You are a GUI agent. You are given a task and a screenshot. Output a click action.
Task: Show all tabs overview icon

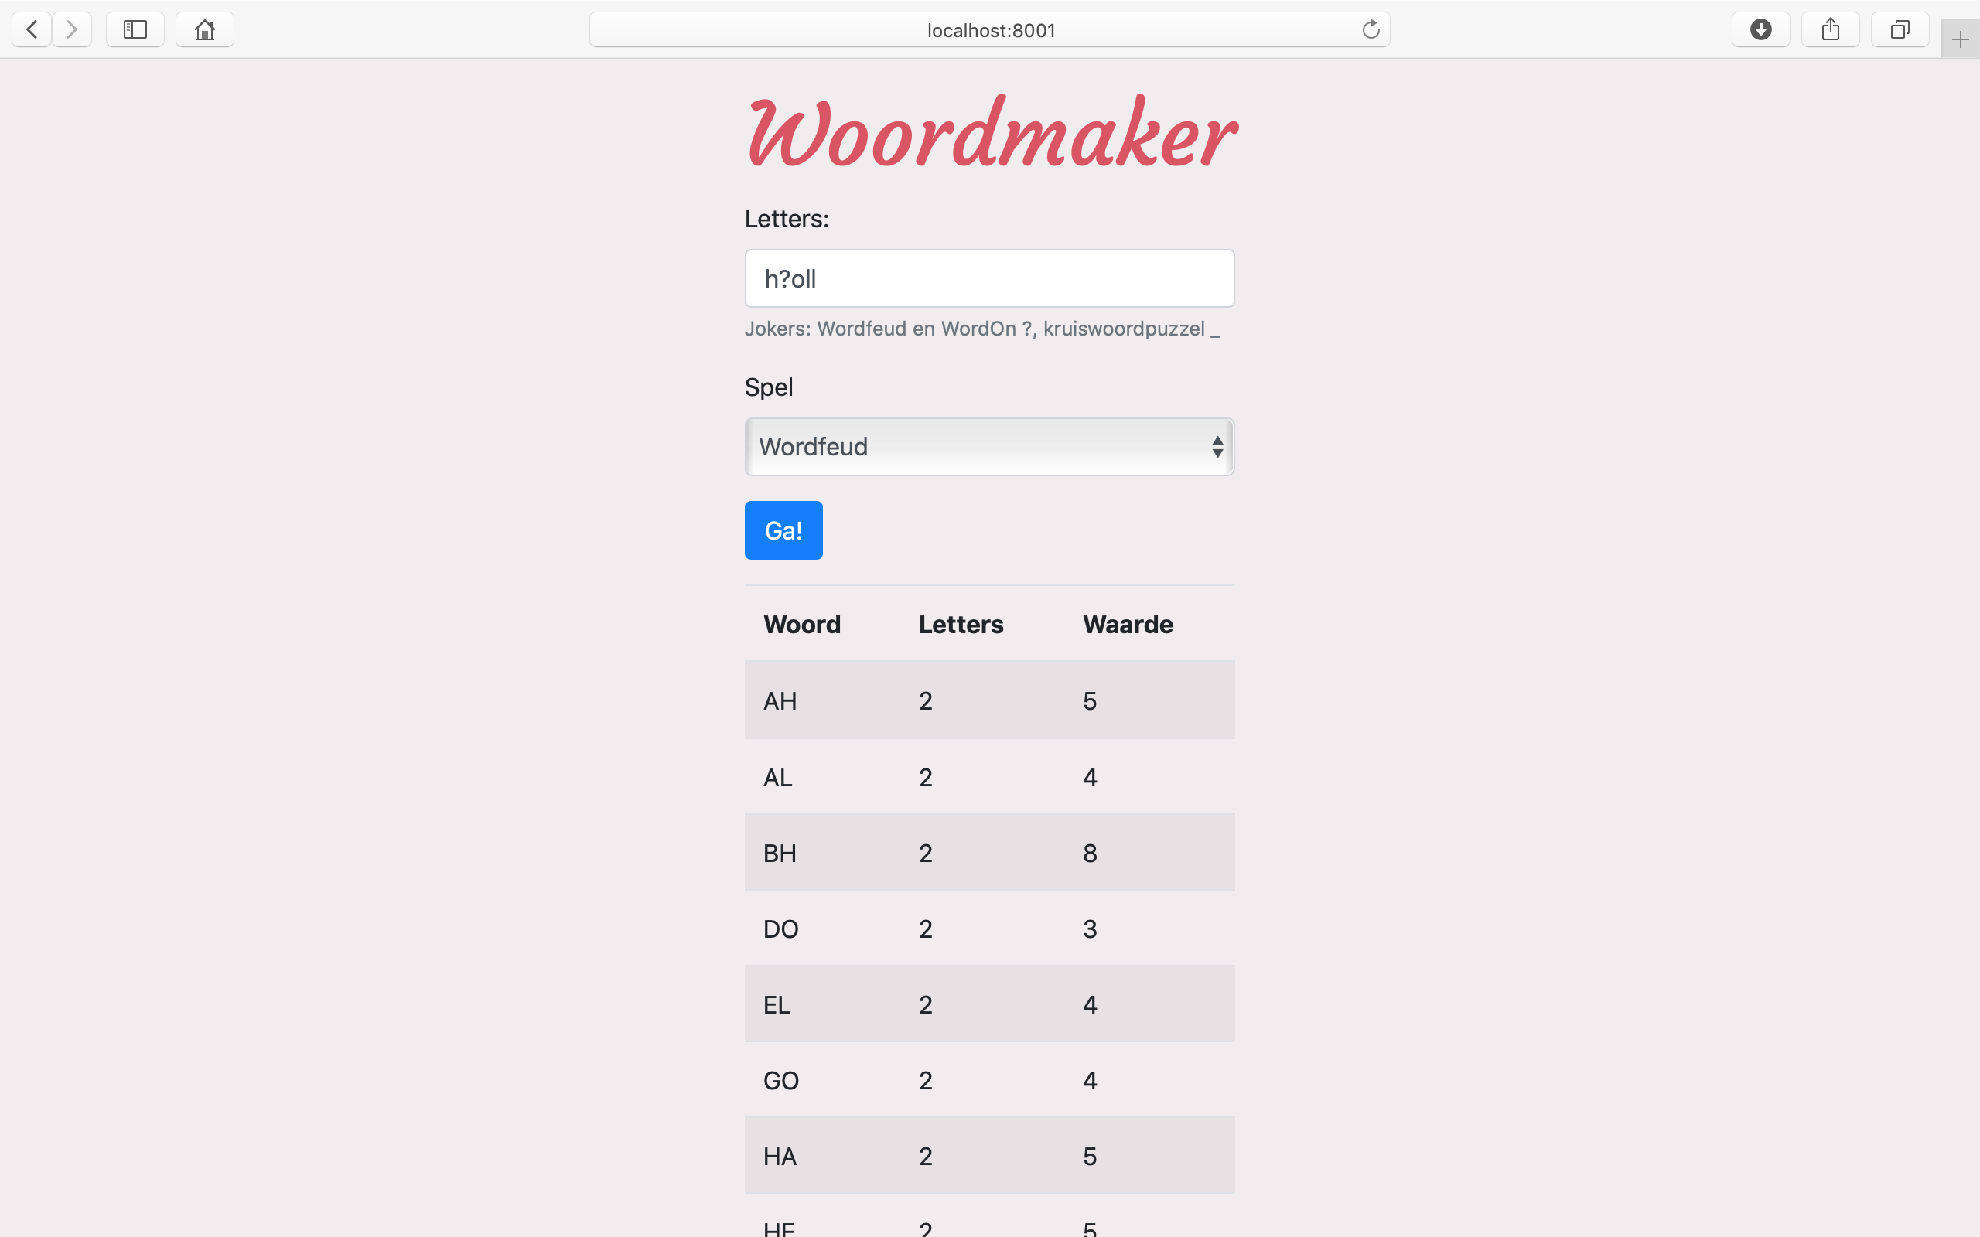(1900, 30)
